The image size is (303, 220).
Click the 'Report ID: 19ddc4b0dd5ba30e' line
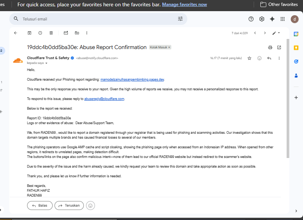pyautogui.click(x=49, y=118)
